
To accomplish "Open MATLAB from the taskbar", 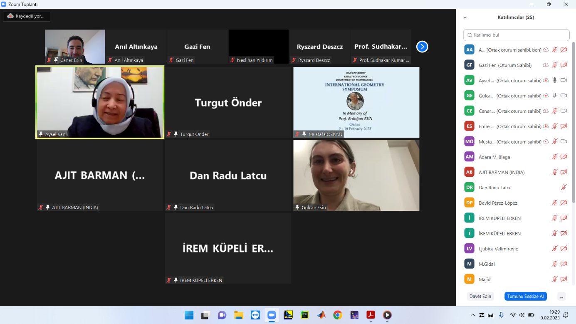I will click(x=321, y=315).
